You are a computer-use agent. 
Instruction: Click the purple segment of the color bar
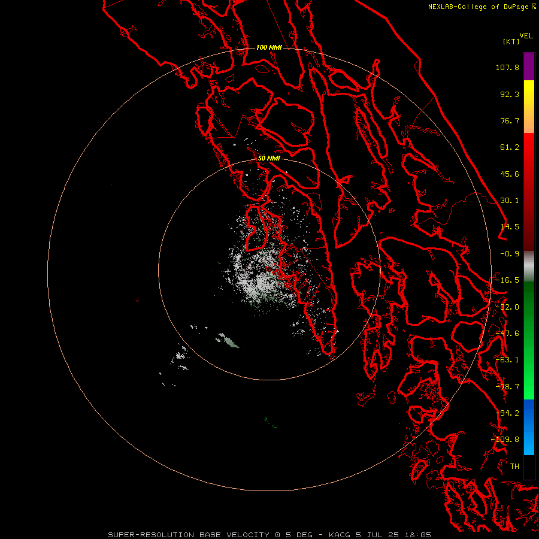point(529,66)
